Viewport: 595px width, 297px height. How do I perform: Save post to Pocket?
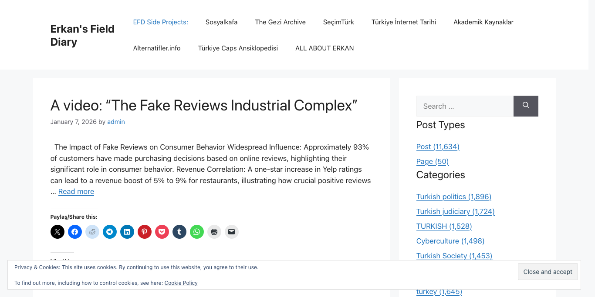(x=162, y=232)
